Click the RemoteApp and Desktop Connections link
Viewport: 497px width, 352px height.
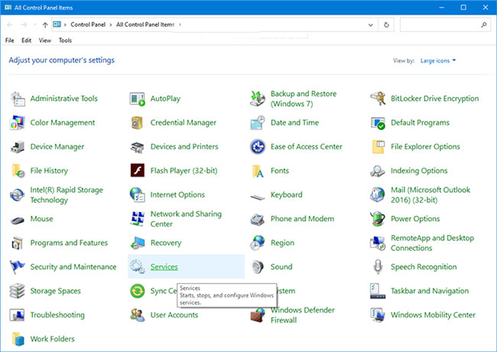click(x=432, y=243)
